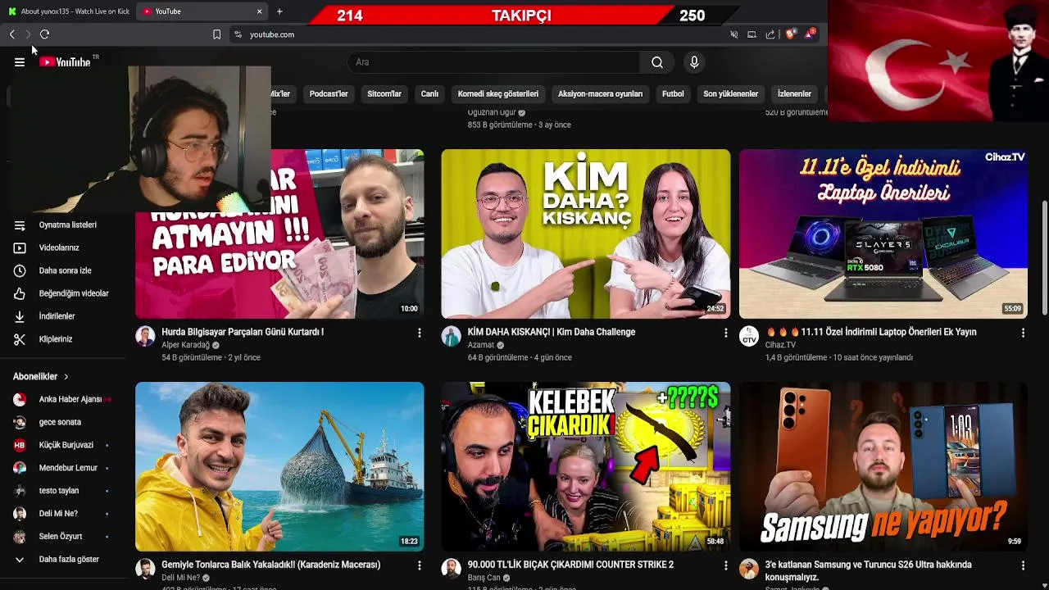Open the Brave Rewards triangle icon
The height and width of the screenshot is (590, 1049).
[x=810, y=34]
